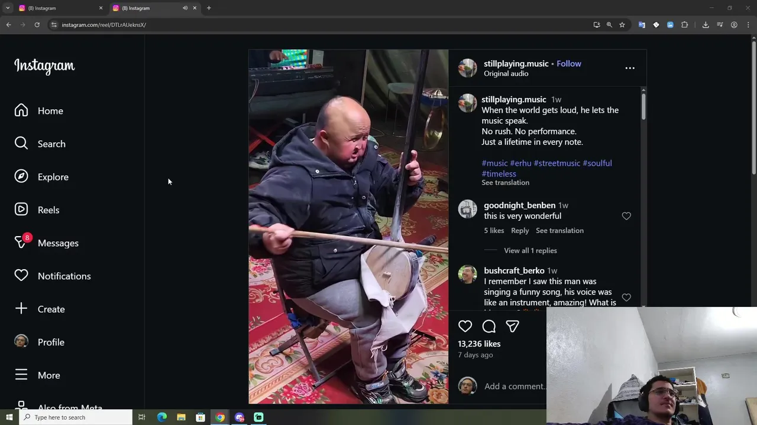Like goodnight_benben's comment
The image size is (757, 425).
click(626, 216)
